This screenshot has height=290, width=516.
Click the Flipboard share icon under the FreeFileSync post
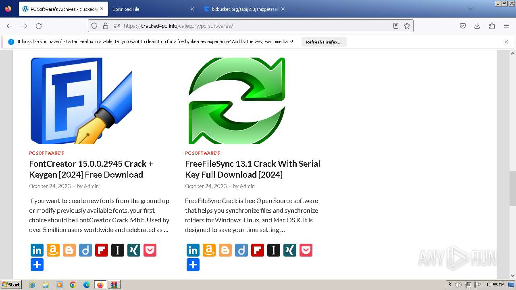[258, 250]
